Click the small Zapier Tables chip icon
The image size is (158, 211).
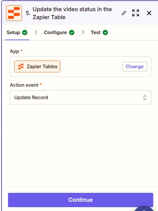(21, 67)
